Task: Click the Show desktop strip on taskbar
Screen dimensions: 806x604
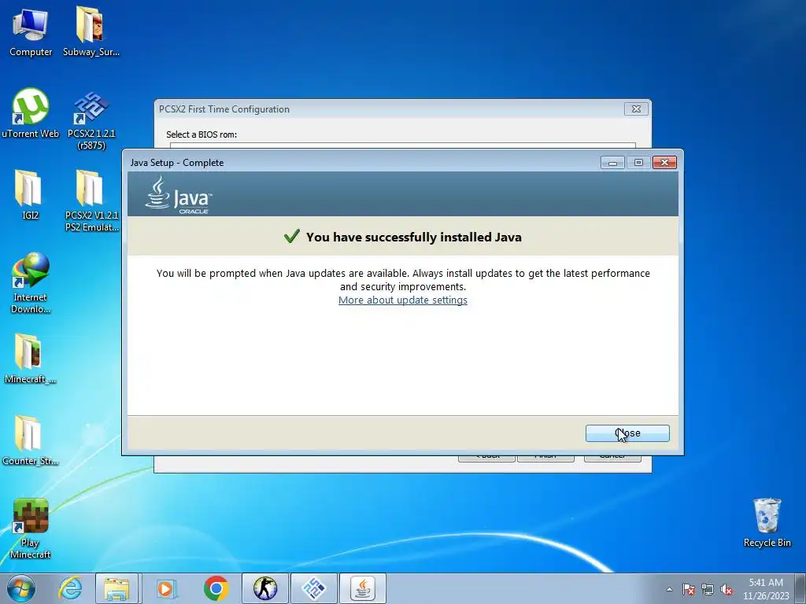Action: (800, 588)
